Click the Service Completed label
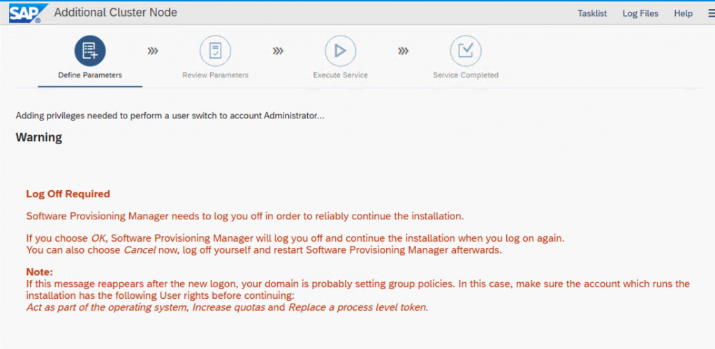The image size is (715, 349). (466, 75)
